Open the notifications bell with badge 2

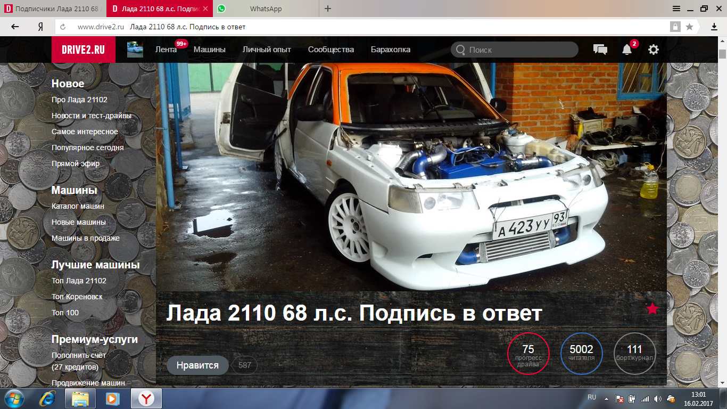point(627,49)
